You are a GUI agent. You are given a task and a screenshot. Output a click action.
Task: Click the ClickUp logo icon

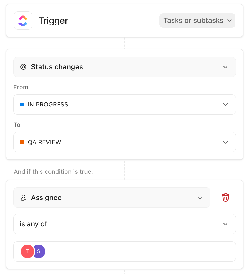point(23,20)
